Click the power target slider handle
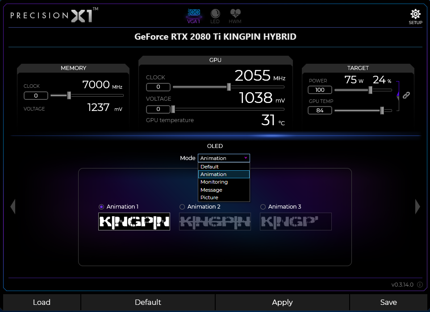This screenshot has height=312, width=430. click(x=370, y=90)
